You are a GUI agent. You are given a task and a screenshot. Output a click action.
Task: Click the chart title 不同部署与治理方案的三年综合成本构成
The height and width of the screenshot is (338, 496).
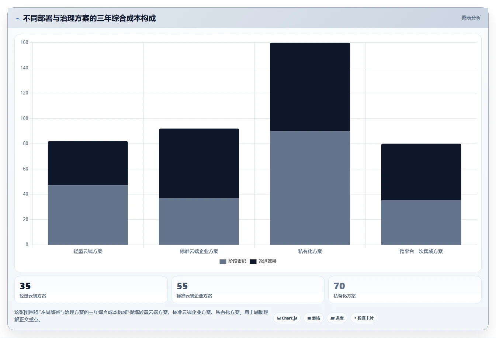tap(89, 18)
